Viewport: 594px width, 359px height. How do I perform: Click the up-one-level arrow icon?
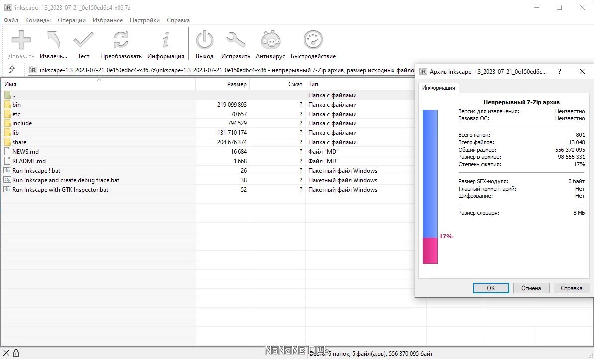click(x=12, y=70)
